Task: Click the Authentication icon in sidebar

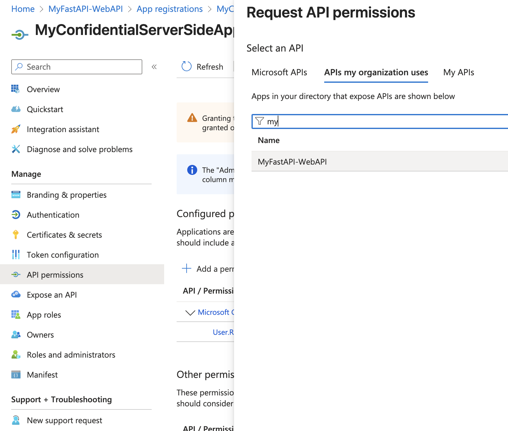Action: (x=16, y=215)
